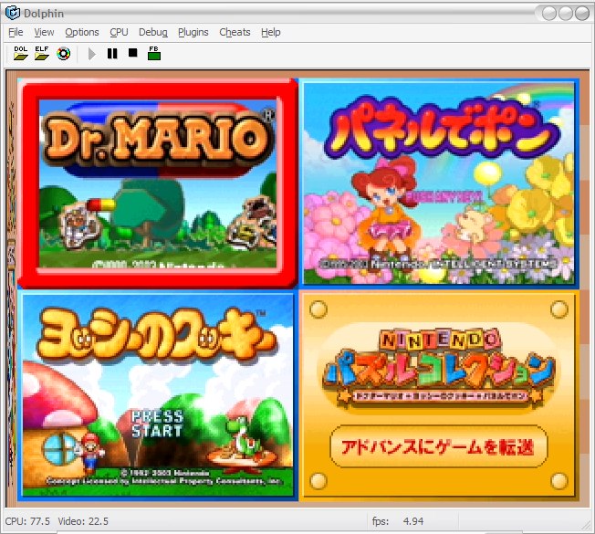Open the Plugins menu
The height and width of the screenshot is (534, 595).
tap(193, 32)
